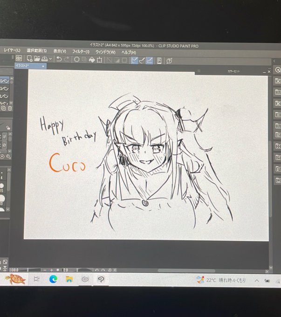Collapse the right palette dock chevron
Image resolution: width=281 pixels, height=317 pixels.
point(274,61)
